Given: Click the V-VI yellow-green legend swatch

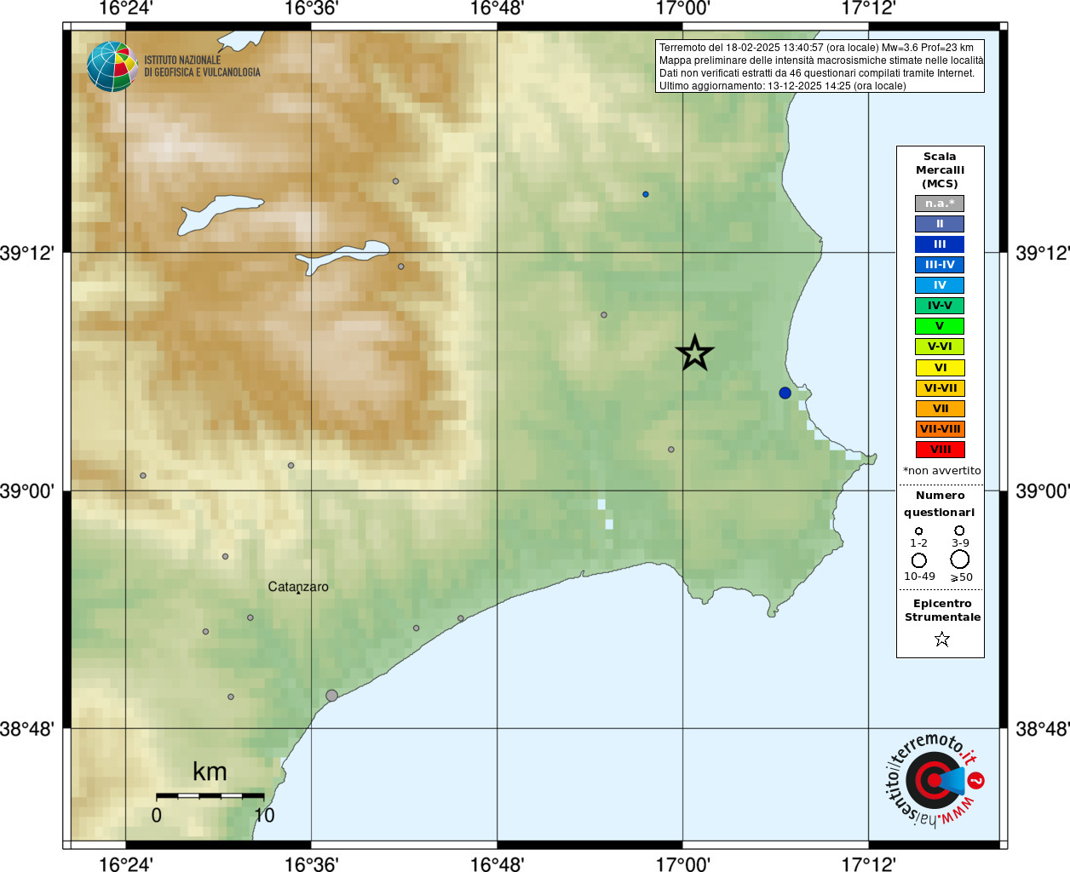Looking at the screenshot, I should tap(940, 347).
